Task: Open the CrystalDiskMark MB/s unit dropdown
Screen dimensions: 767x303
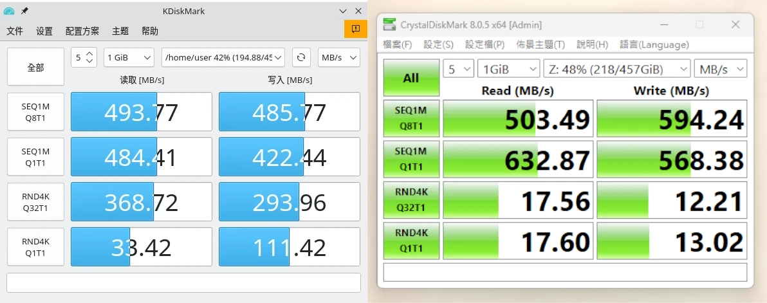Action: coord(720,69)
